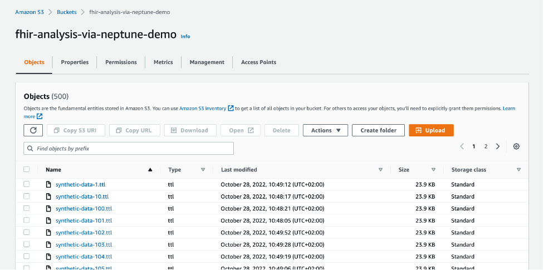
Task: Click the Open button
Action: [241, 130]
